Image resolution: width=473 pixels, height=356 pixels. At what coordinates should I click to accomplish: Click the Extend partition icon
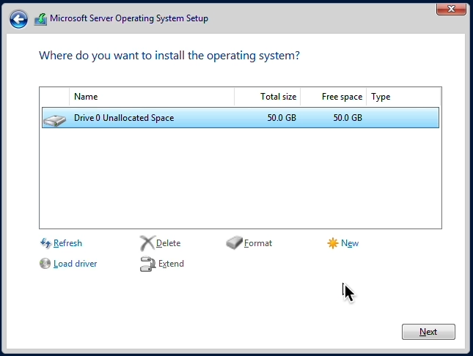click(147, 264)
